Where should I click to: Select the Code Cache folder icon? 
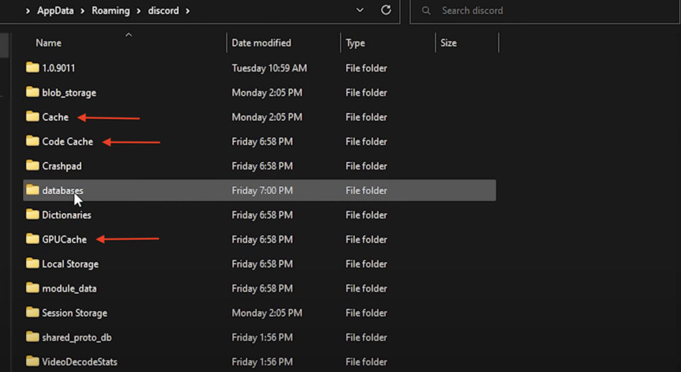[33, 141]
